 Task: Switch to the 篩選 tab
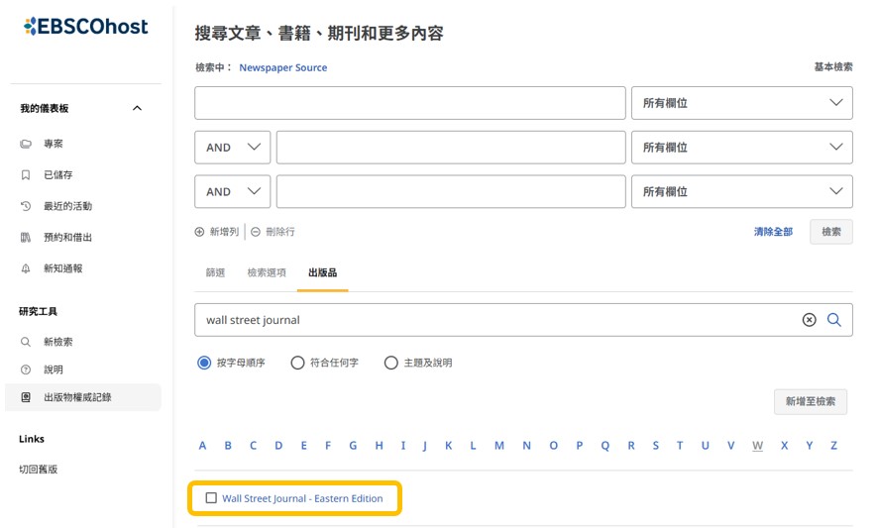[x=215, y=272]
